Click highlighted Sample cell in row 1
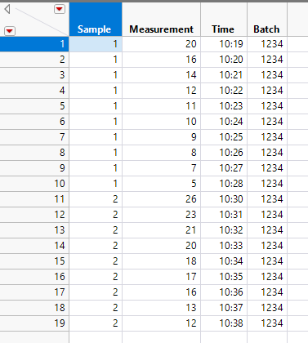The width and height of the screenshot is (308, 343). click(96, 44)
